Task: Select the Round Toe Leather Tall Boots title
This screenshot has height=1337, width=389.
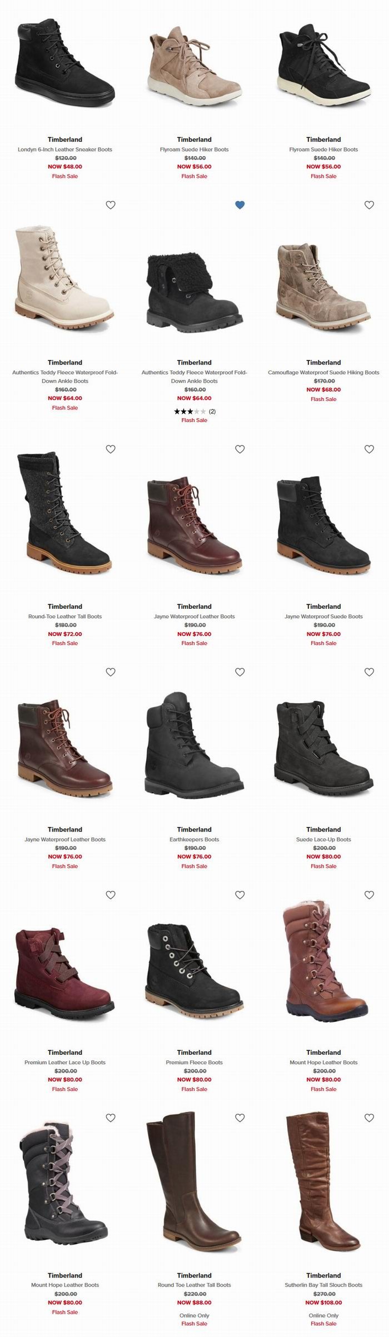Action: pos(194,1285)
